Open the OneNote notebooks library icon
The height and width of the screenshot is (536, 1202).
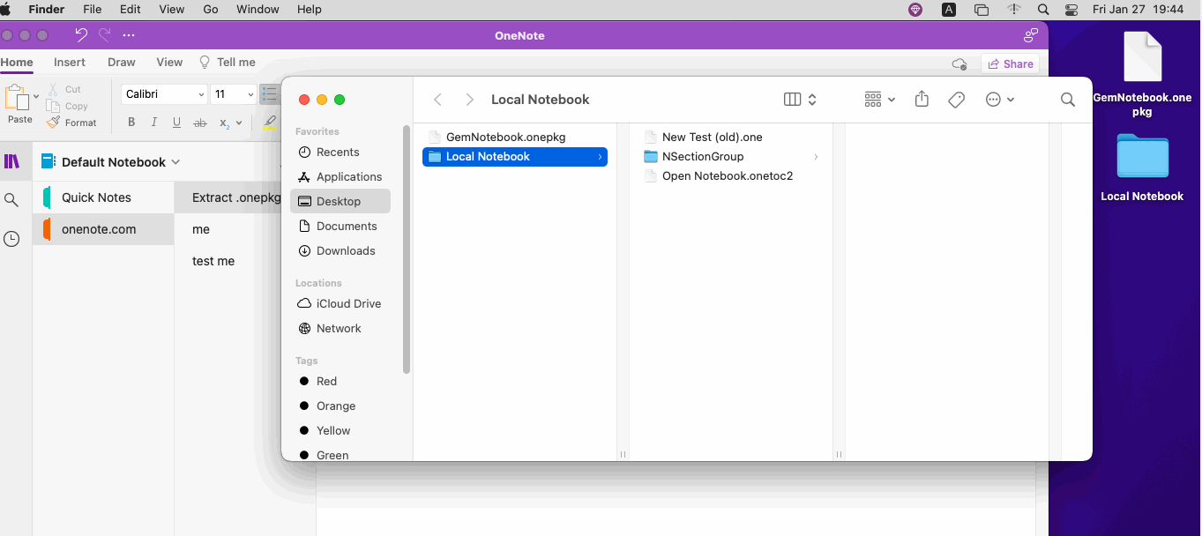click(11, 161)
